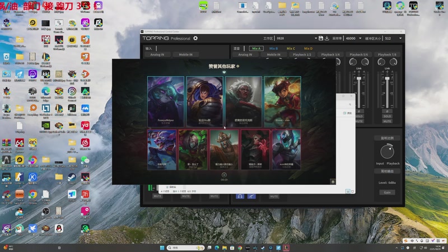Image resolution: width=448 pixels, height=252 pixels.
Task: Open the Windows Start menu
Action: click(x=162, y=248)
